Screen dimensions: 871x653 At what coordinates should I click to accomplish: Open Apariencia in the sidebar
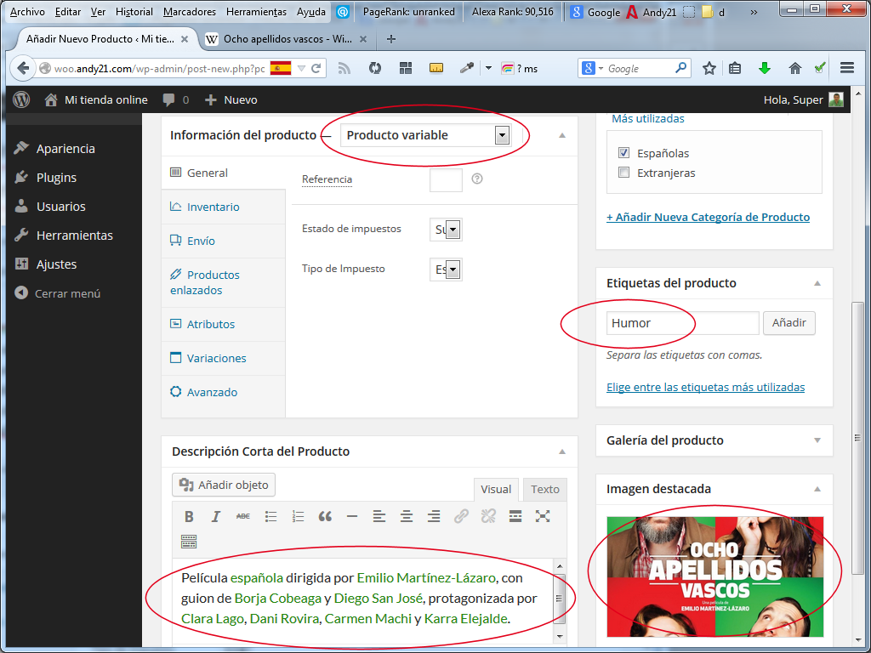pos(65,149)
